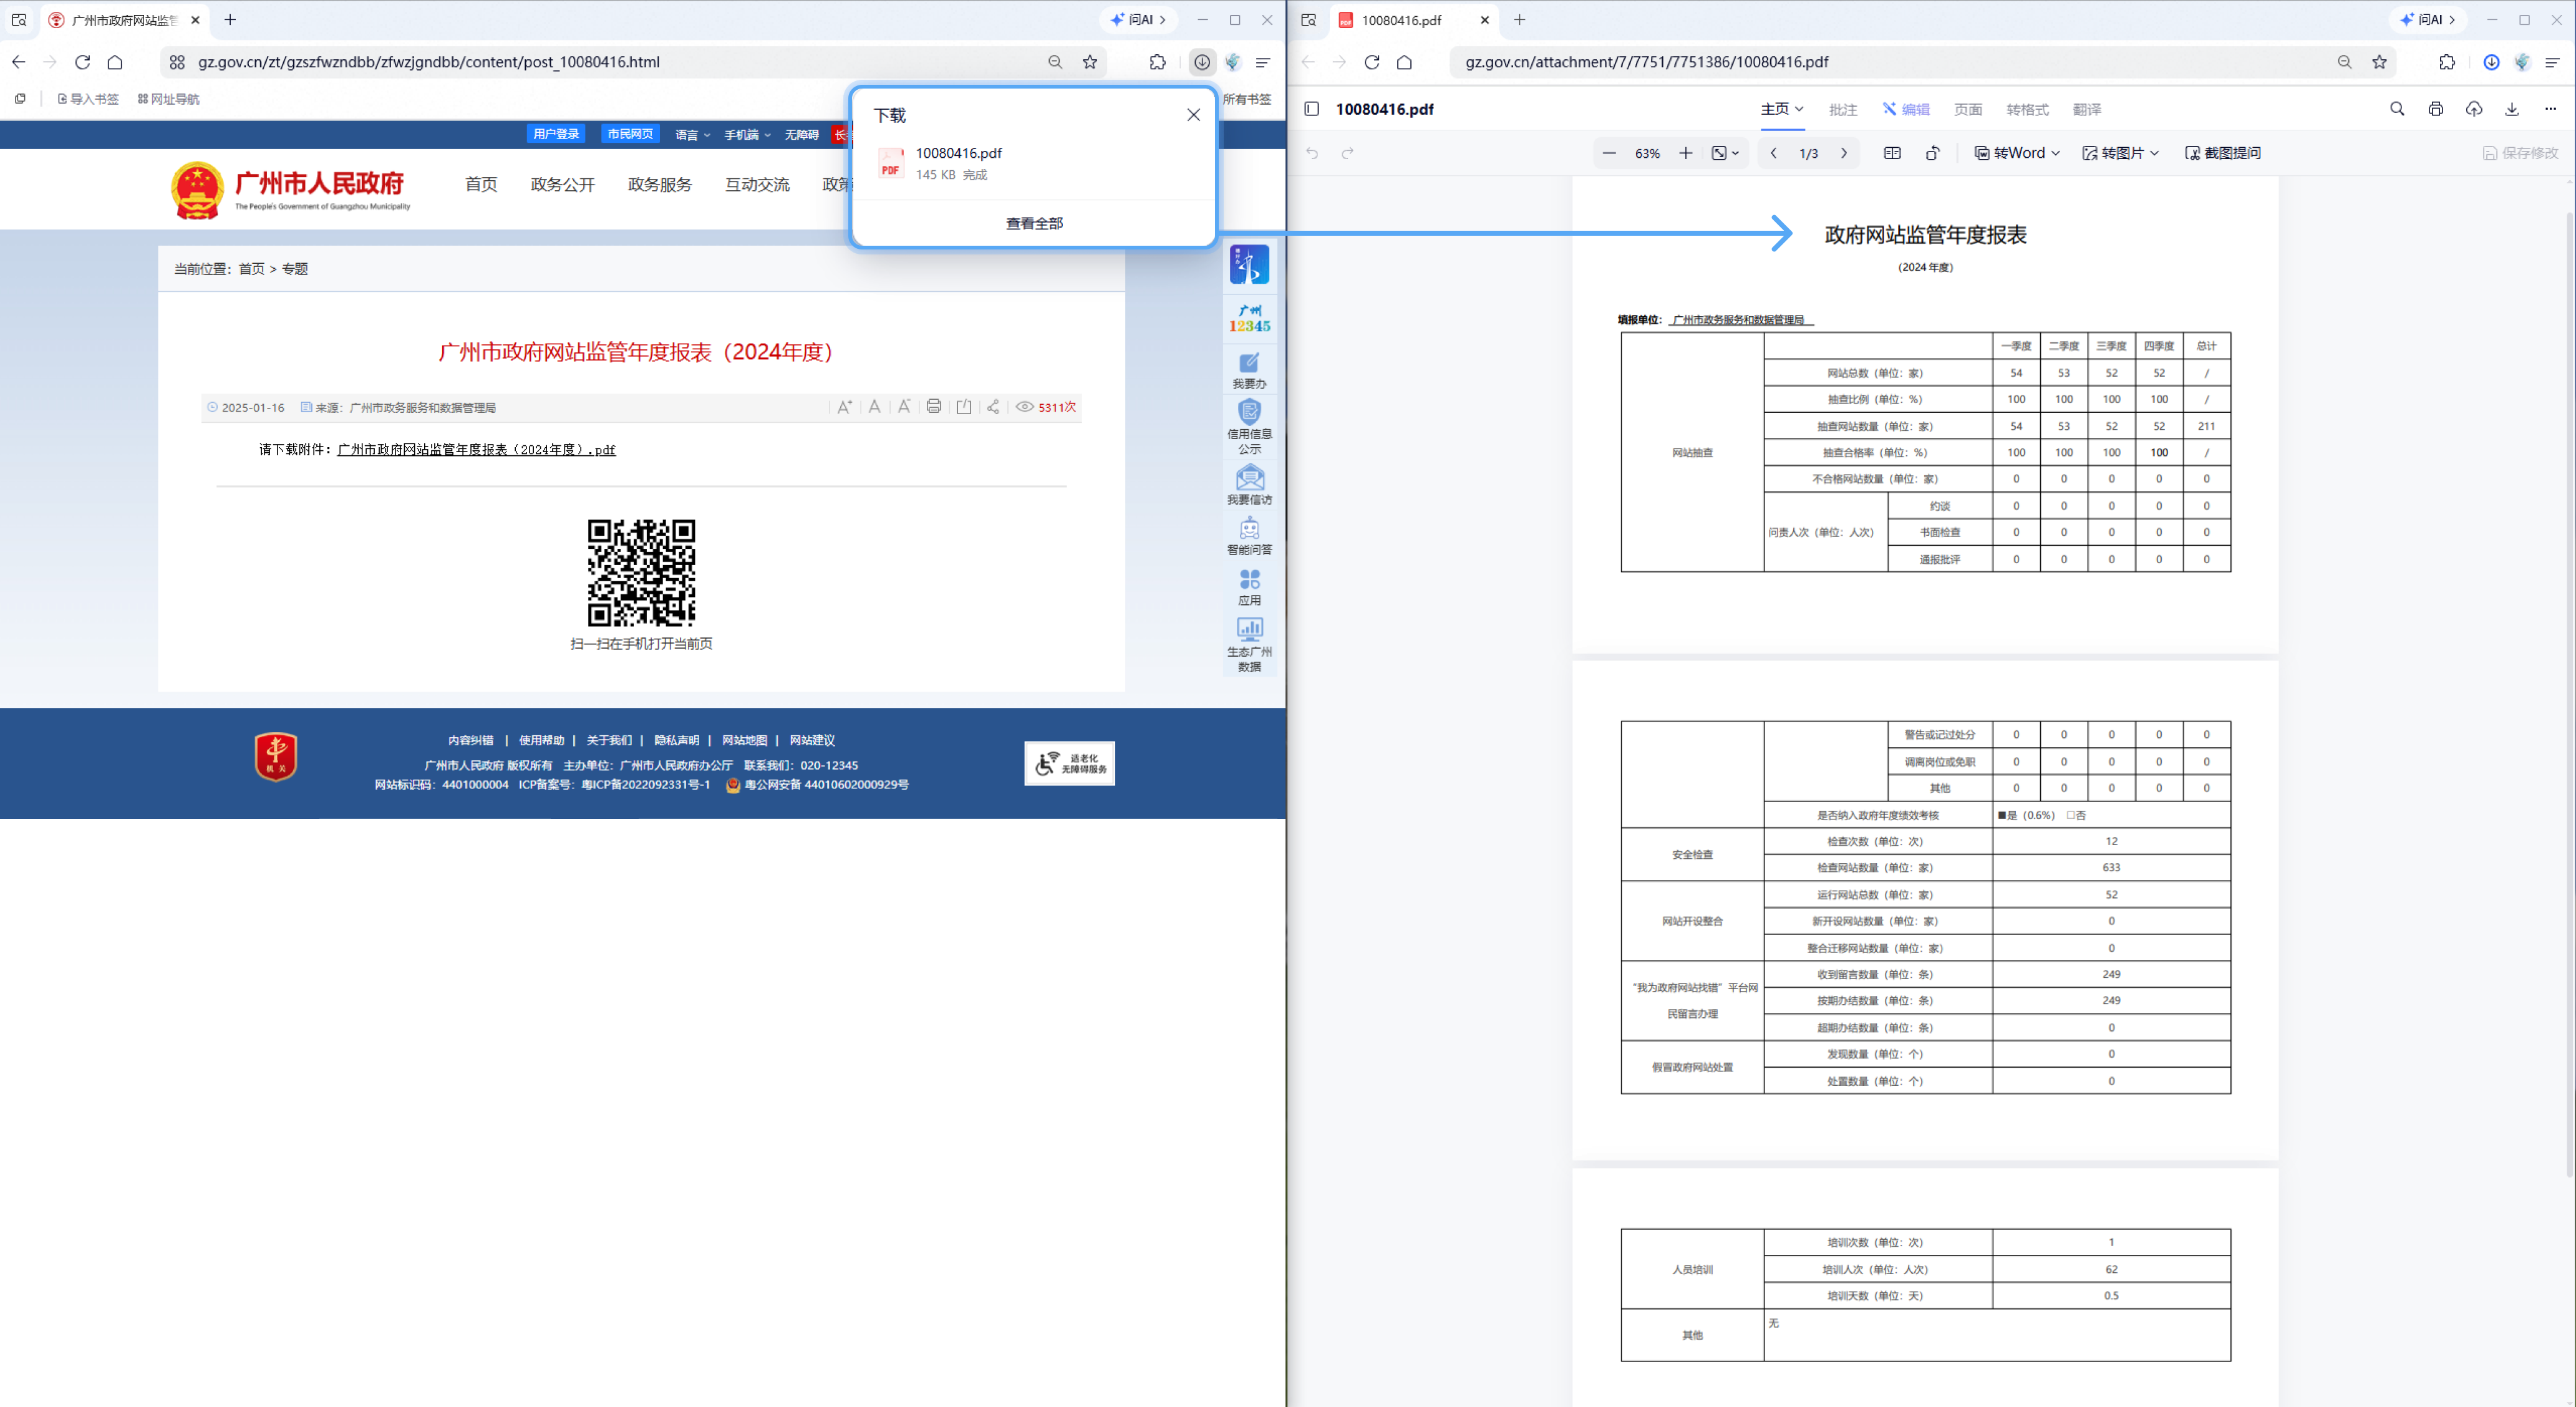Open the 手机端 dropdown on the website header
The height and width of the screenshot is (1407, 2576).
coord(747,135)
